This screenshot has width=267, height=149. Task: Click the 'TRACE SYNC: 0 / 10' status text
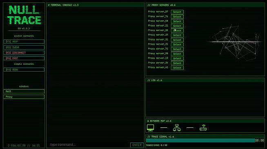(x=156, y=145)
